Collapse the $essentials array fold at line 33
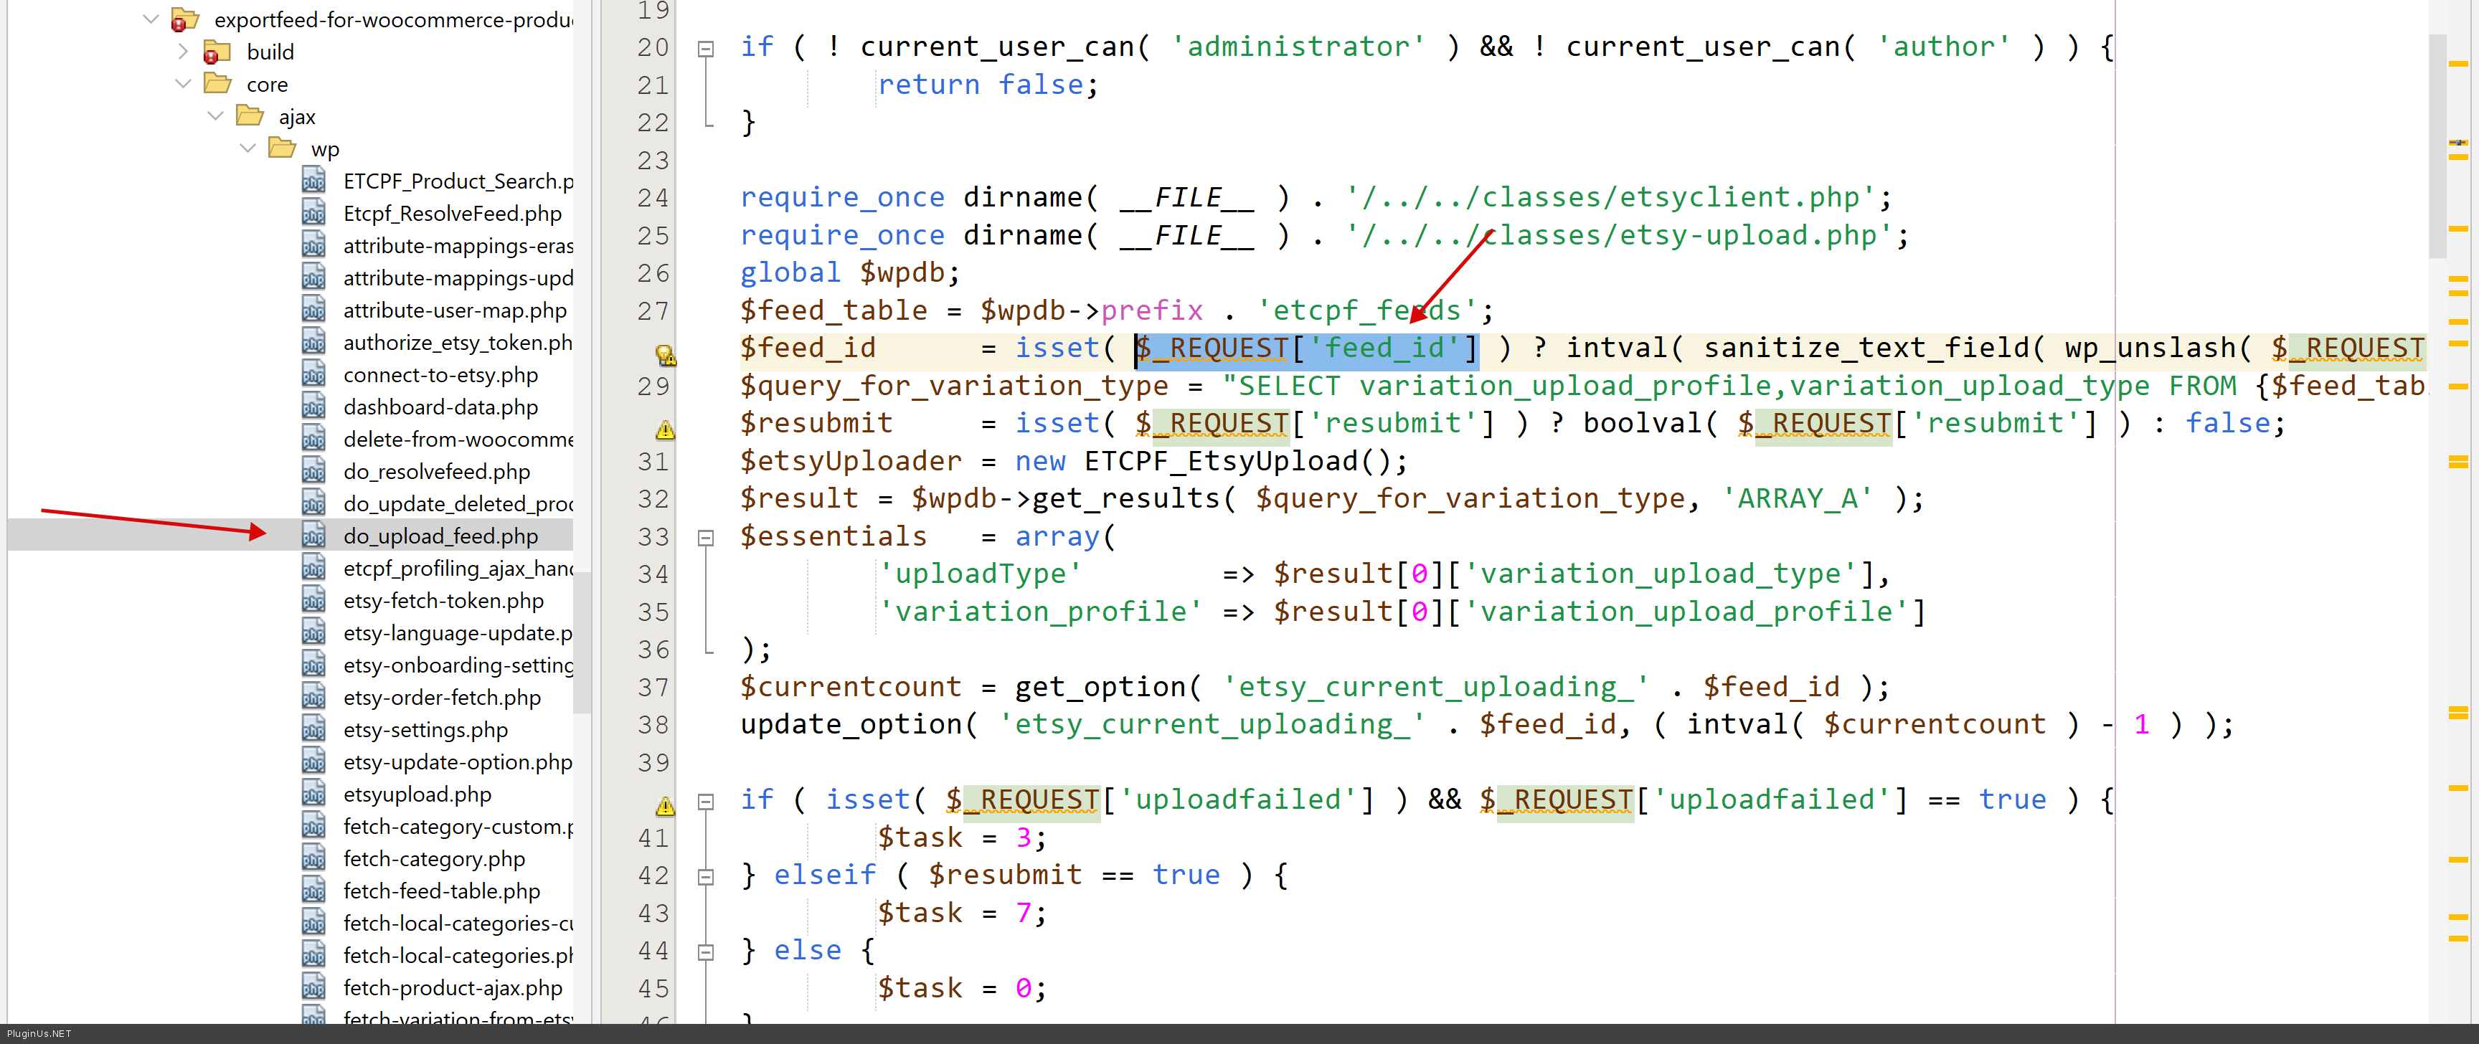This screenshot has height=1044, width=2479. (705, 538)
